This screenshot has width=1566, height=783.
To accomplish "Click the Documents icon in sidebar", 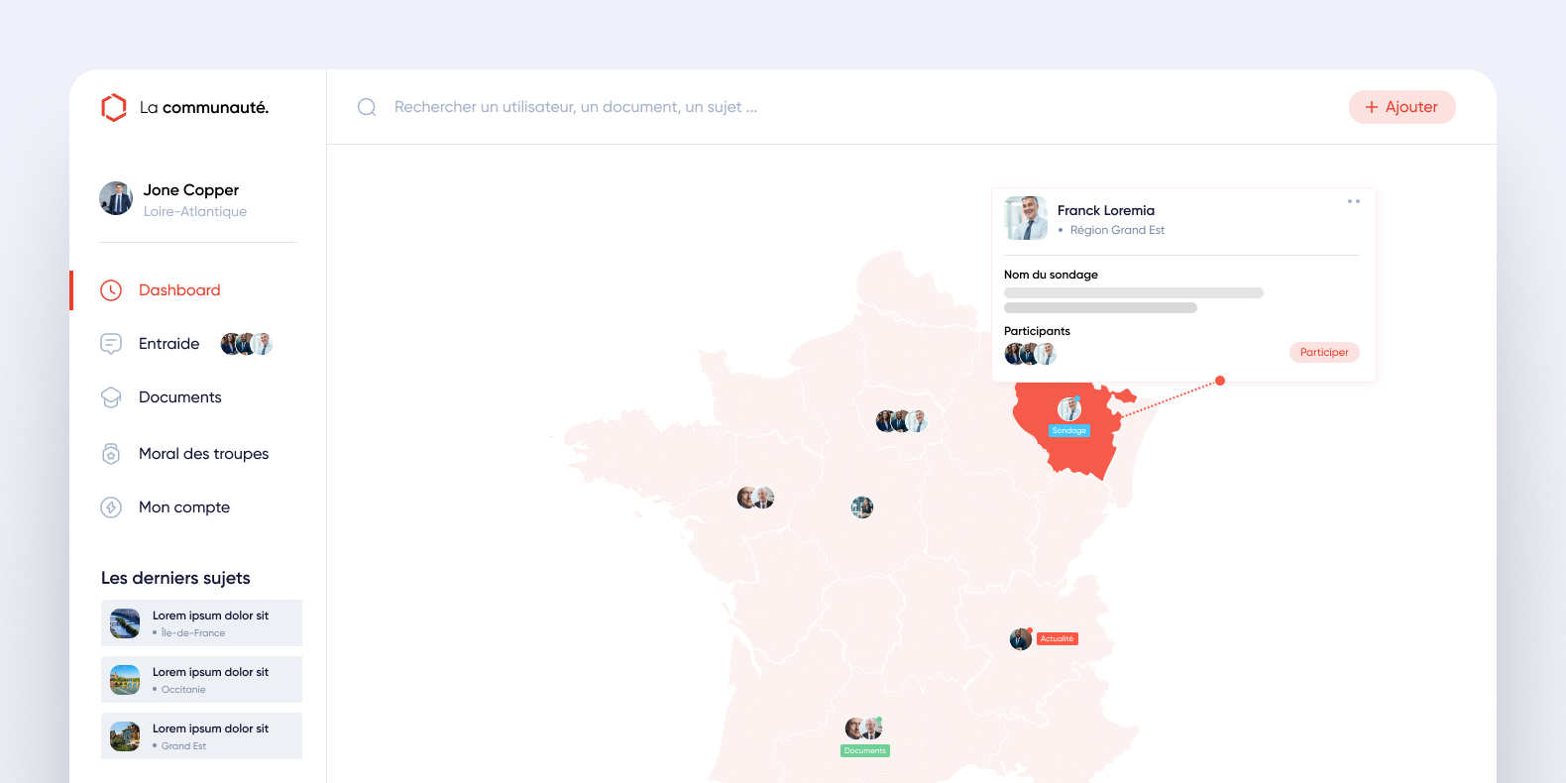I will coord(111,397).
